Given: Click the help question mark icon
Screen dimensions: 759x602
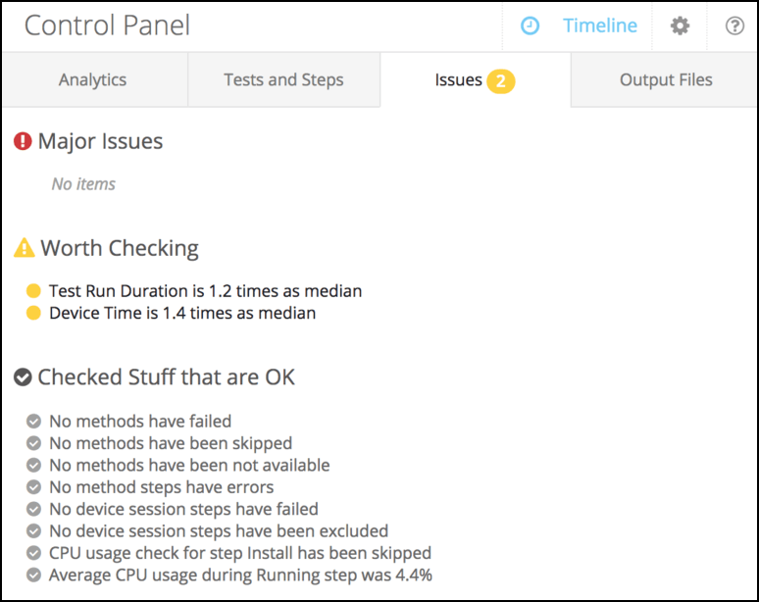Looking at the screenshot, I should (734, 26).
